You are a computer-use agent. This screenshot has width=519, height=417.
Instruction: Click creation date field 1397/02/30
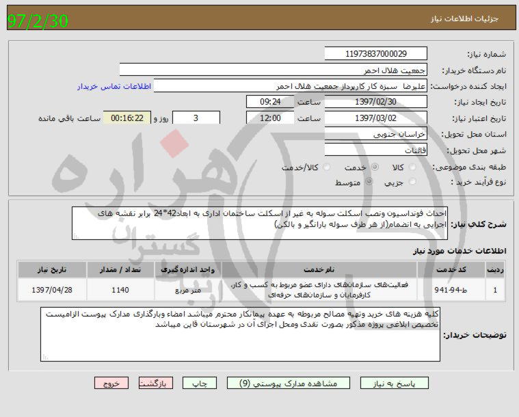(375, 102)
